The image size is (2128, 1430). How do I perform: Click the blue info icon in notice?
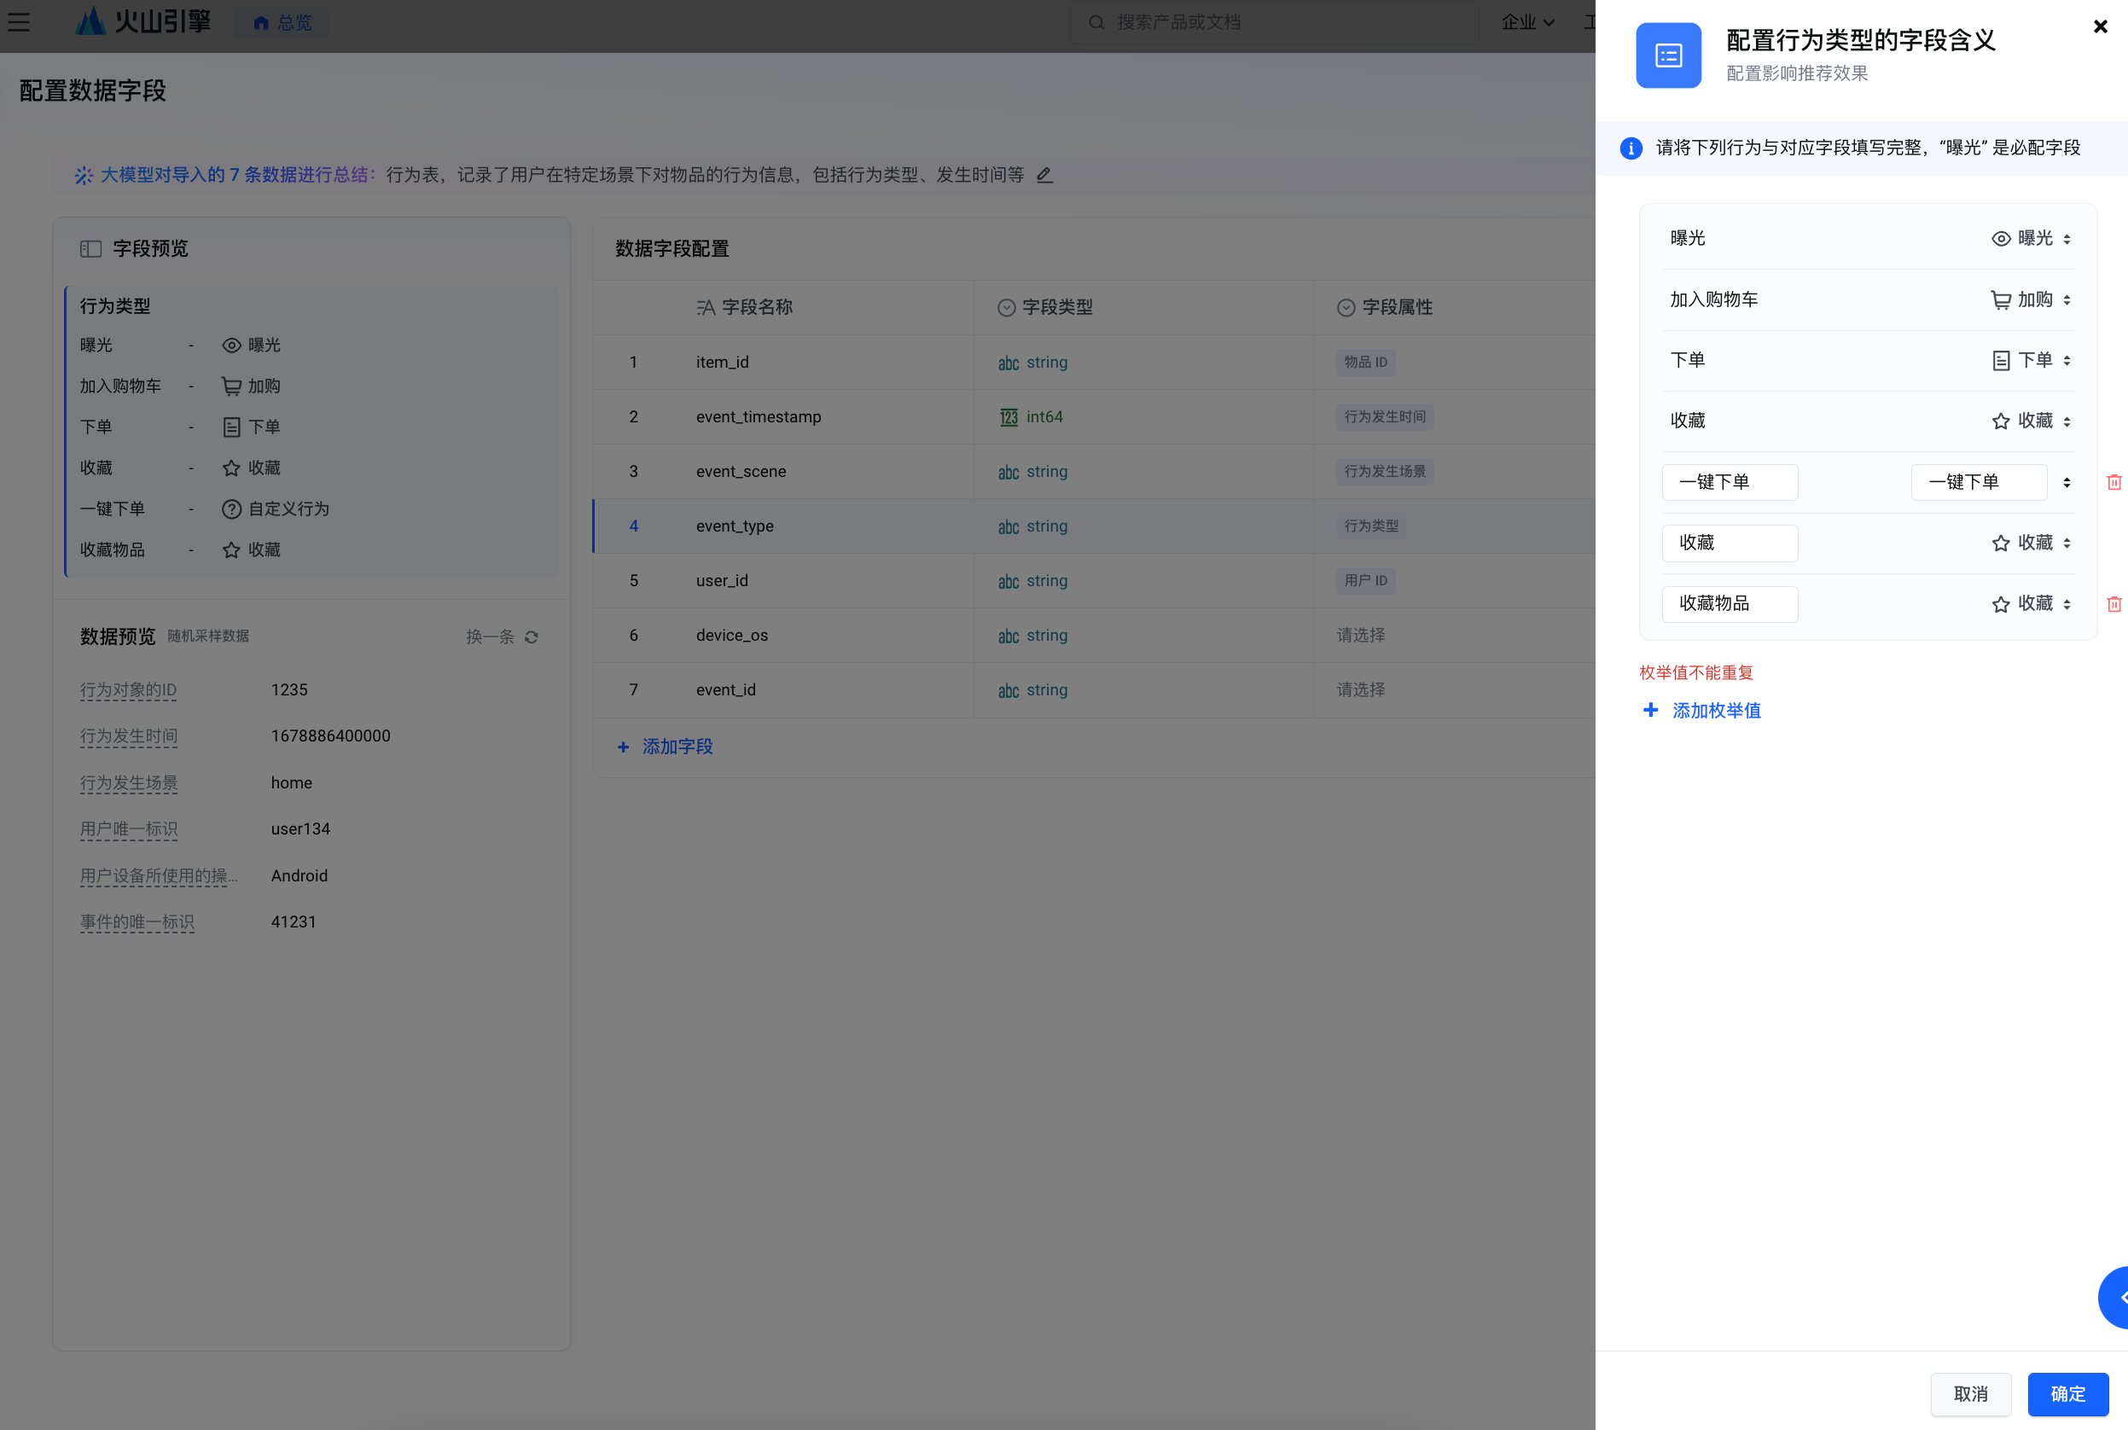[x=1631, y=148]
